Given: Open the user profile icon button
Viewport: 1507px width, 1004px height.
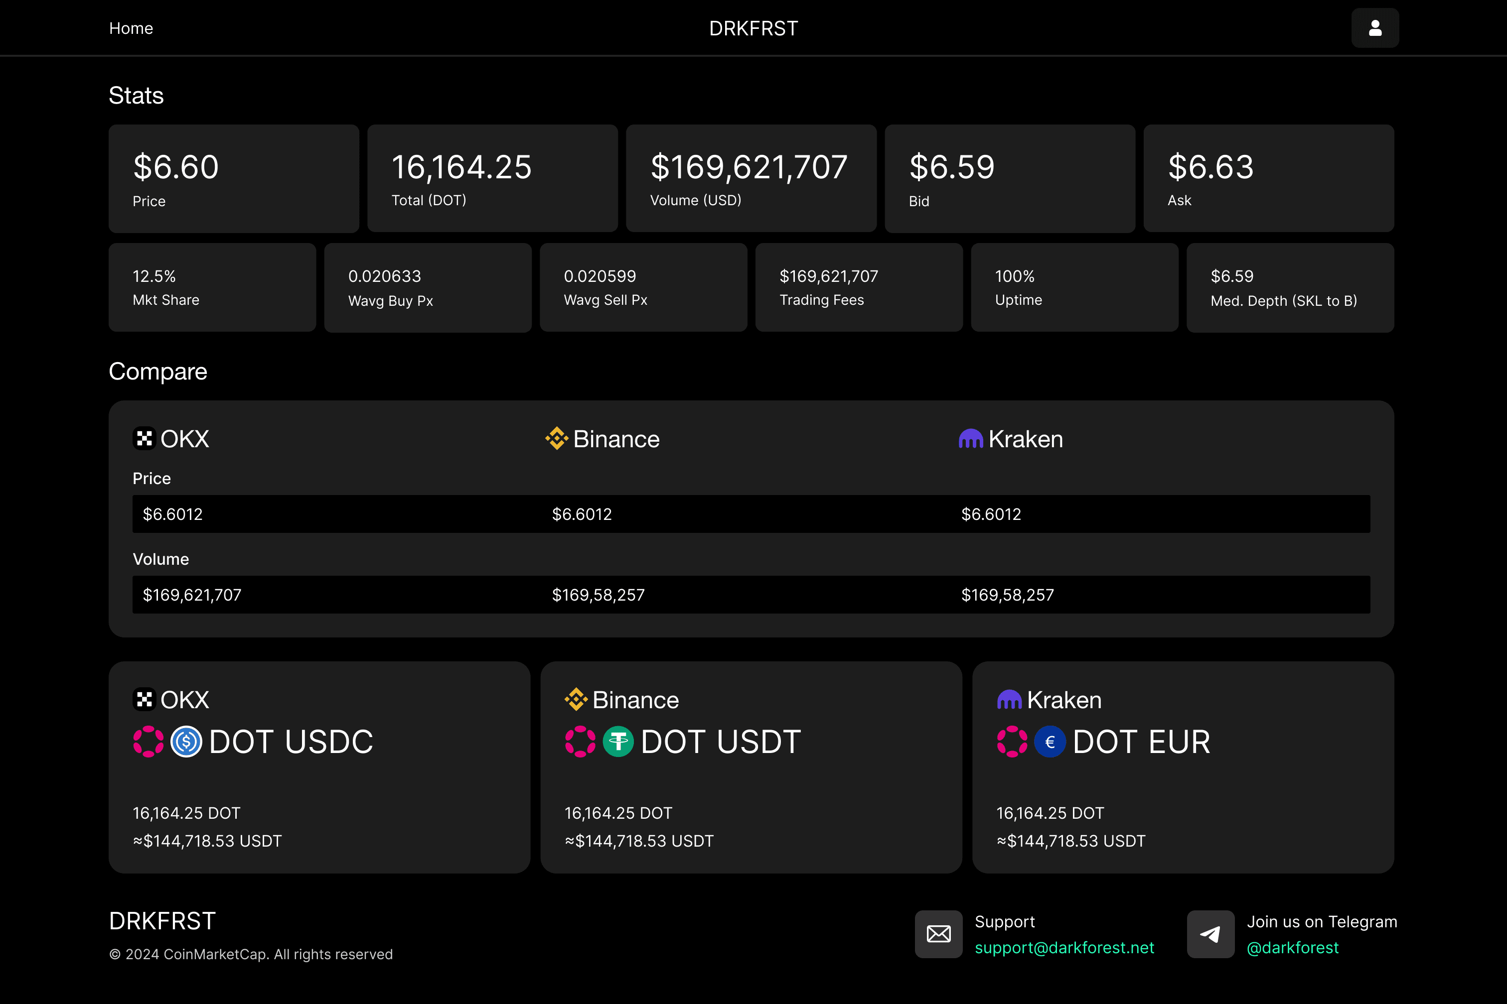Looking at the screenshot, I should tap(1375, 28).
